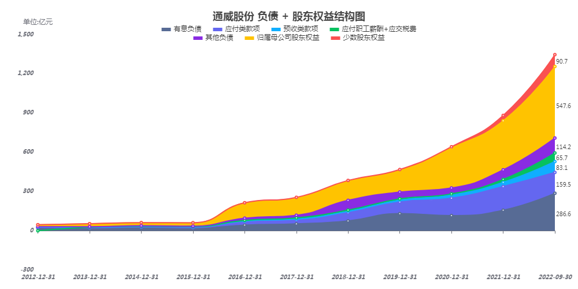Click the 90.7 data value label
This screenshot has width=578, height=289.
click(x=562, y=61)
